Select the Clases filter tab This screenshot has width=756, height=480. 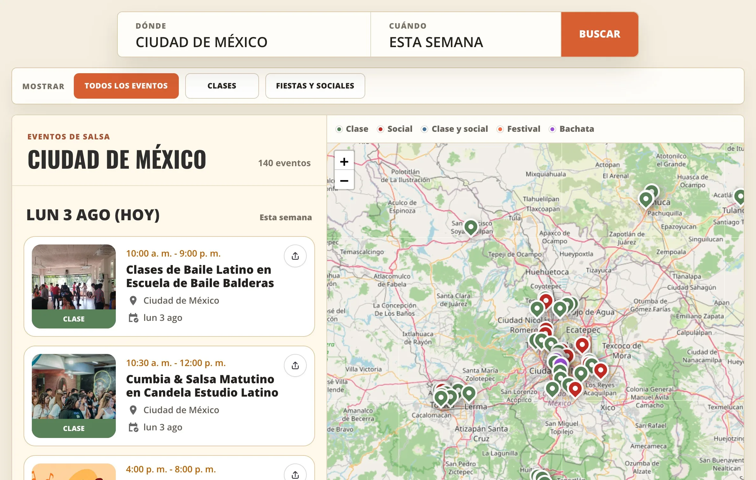pos(222,86)
